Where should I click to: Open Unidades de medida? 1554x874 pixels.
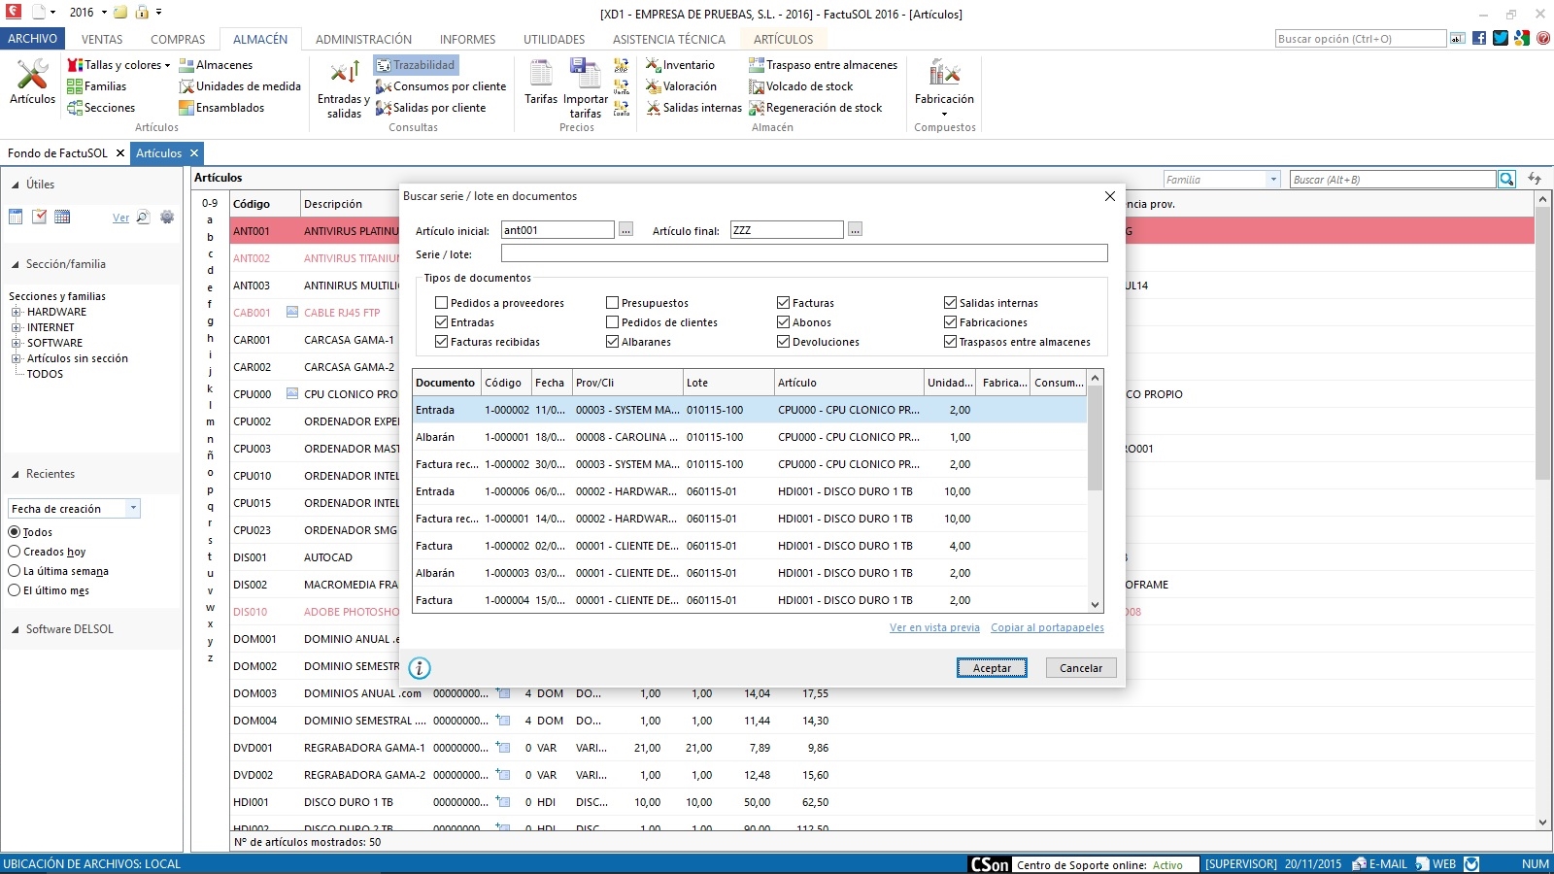(x=240, y=86)
